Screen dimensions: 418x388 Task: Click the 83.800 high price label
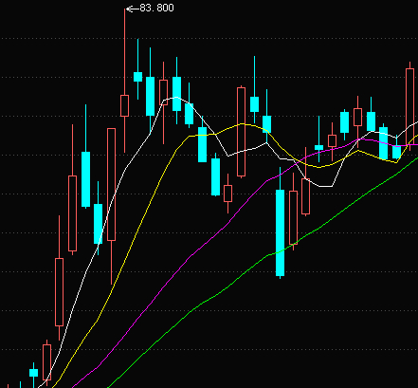(x=156, y=8)
